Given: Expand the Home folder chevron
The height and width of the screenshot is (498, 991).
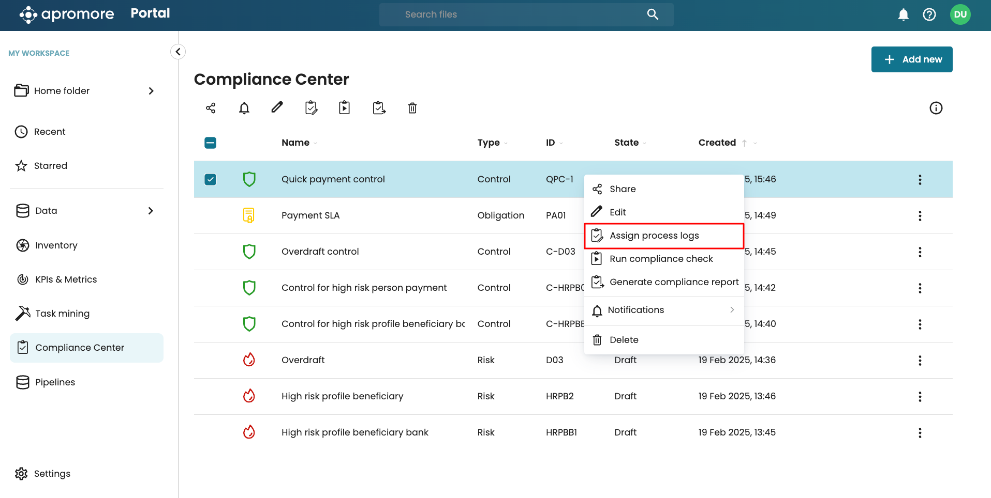Looking at the screenshot, I should tap(151, 91).
